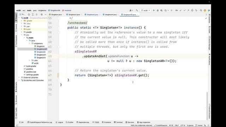
Task: Click UTF-8 encoding in status bar
Action: point(183,126)
